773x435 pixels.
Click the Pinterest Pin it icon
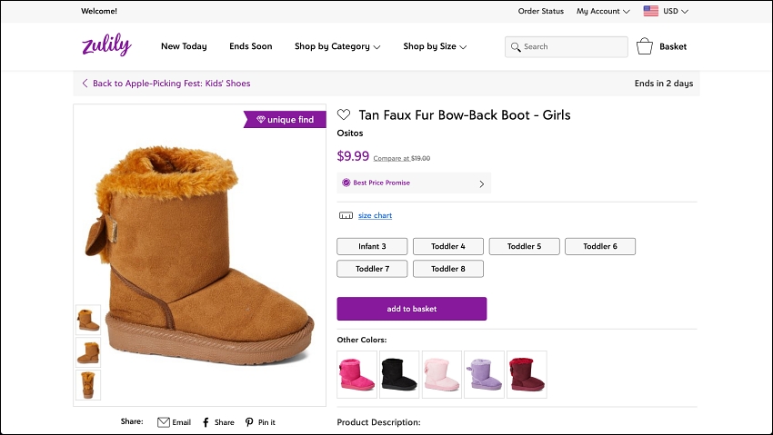[x=249, y=422]
